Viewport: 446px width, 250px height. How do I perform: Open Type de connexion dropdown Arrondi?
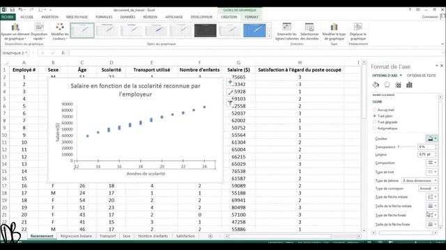point(428,188)
